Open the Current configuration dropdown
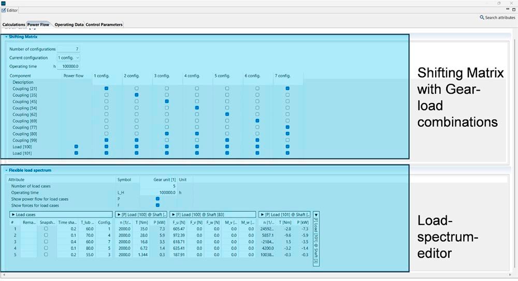The image size is (518, 281). [x=68, y=58]
